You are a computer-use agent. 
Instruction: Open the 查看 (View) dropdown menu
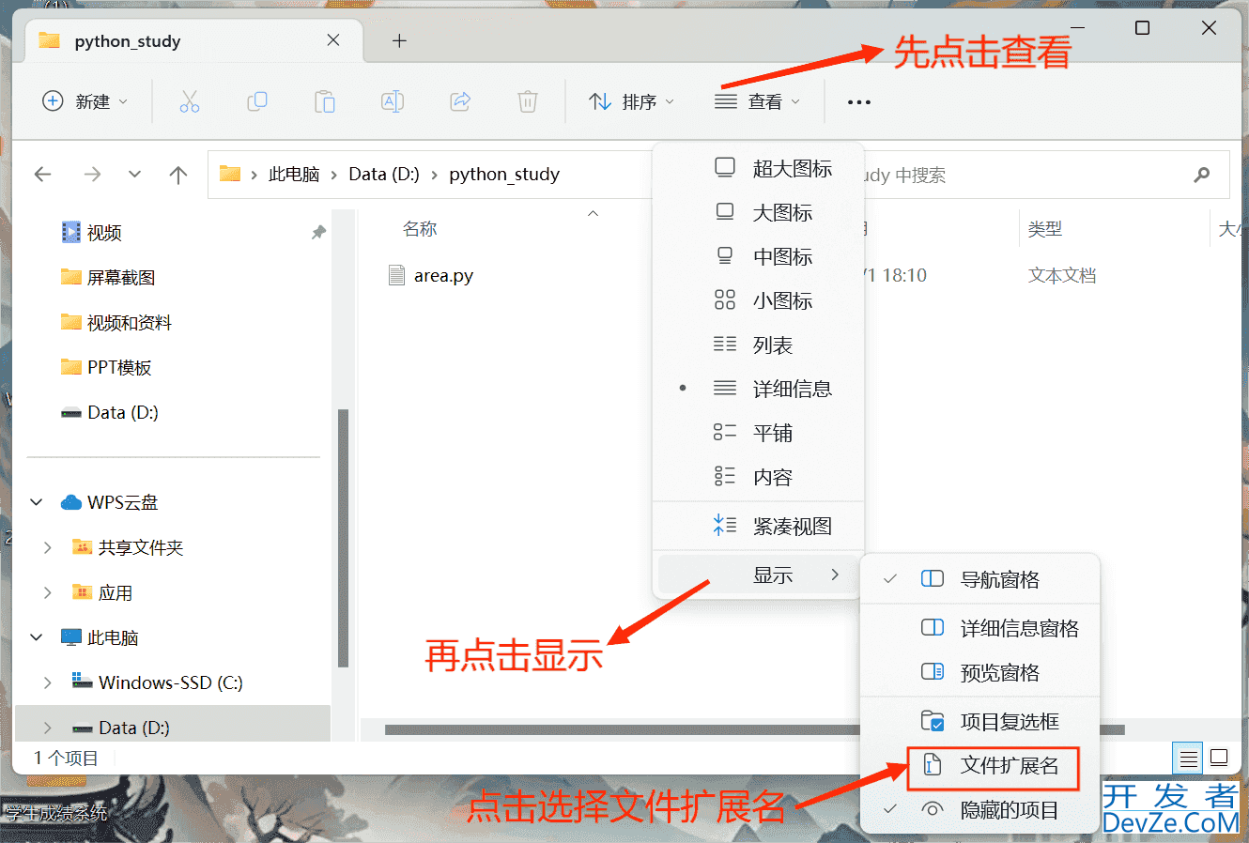tap(758, 101)
